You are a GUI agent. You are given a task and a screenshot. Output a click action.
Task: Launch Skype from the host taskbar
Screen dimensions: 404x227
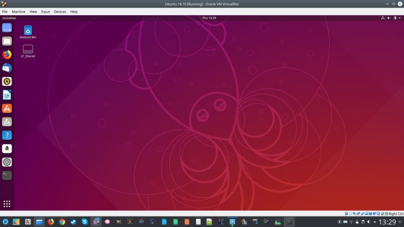coord(85,221)
